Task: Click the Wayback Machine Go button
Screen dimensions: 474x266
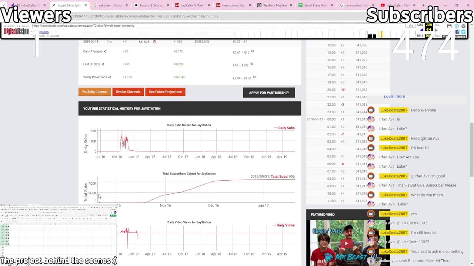Action: 411,26
